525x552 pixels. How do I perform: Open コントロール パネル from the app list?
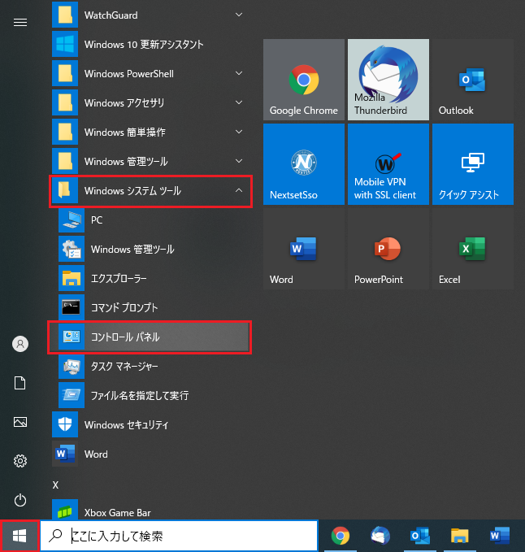tap(150, 337)
